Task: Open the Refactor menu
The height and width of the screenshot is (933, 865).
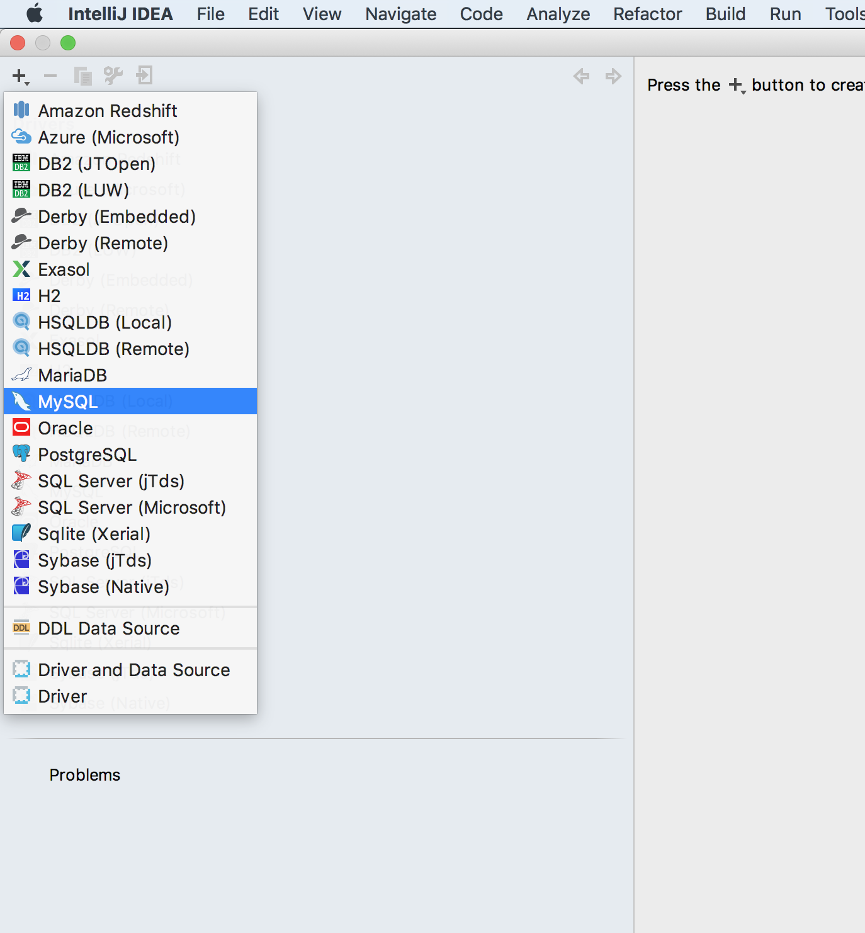Action: coord(647,14)
